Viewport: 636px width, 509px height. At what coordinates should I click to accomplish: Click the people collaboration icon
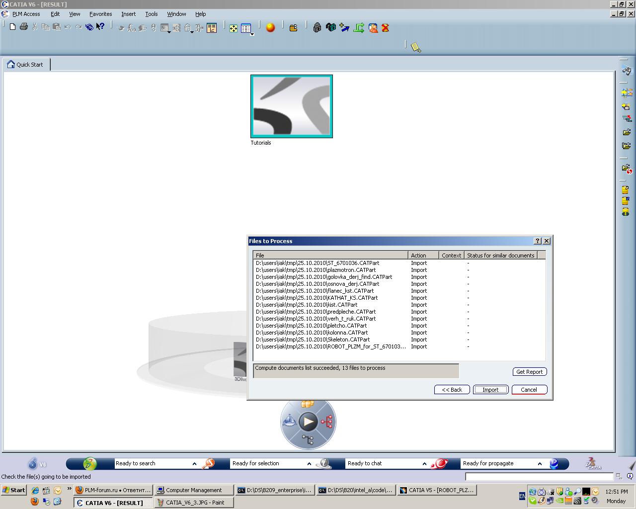pos(373,28)
